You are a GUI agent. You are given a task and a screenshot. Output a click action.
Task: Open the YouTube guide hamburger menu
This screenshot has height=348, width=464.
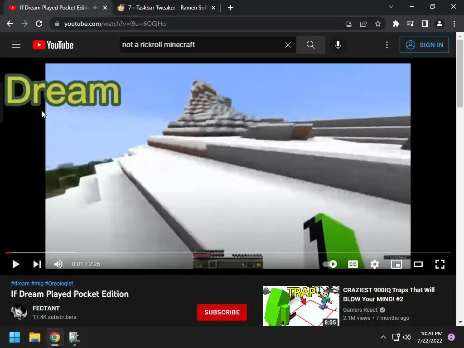click(16, 45)
